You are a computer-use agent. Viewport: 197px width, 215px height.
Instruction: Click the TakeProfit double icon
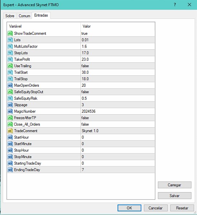[x=10, y=59]
